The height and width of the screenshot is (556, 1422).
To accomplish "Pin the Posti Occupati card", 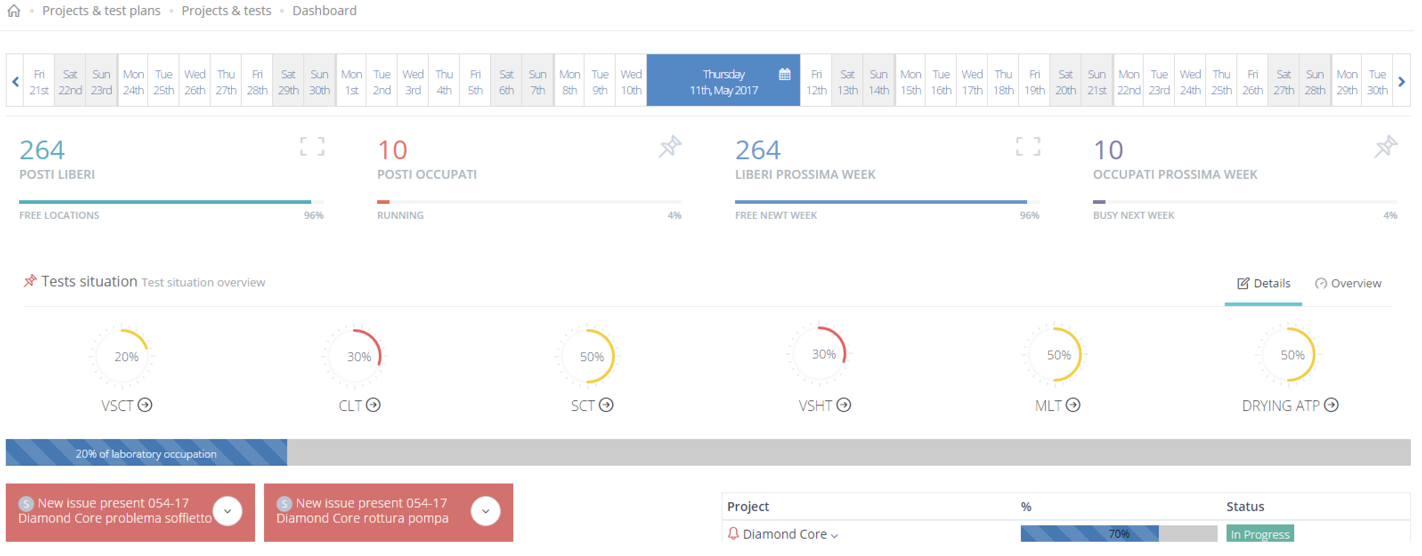I will click(x=670, y=147).
